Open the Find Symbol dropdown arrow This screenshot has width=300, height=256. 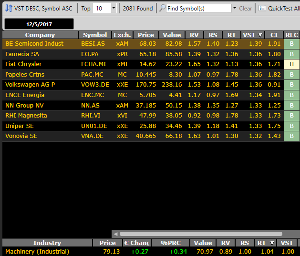click(x=235, y=8)
